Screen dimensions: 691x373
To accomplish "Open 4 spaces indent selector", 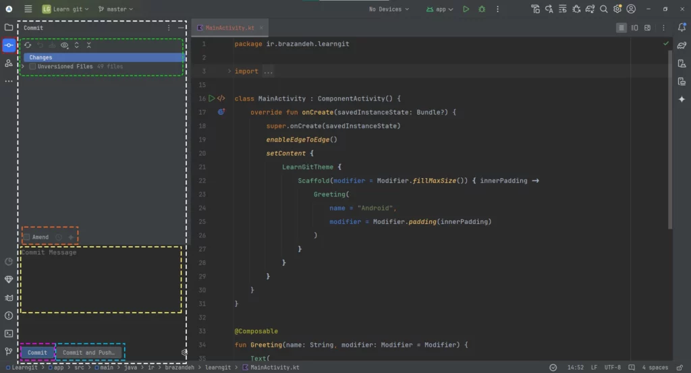I will (x=655, y=368).
